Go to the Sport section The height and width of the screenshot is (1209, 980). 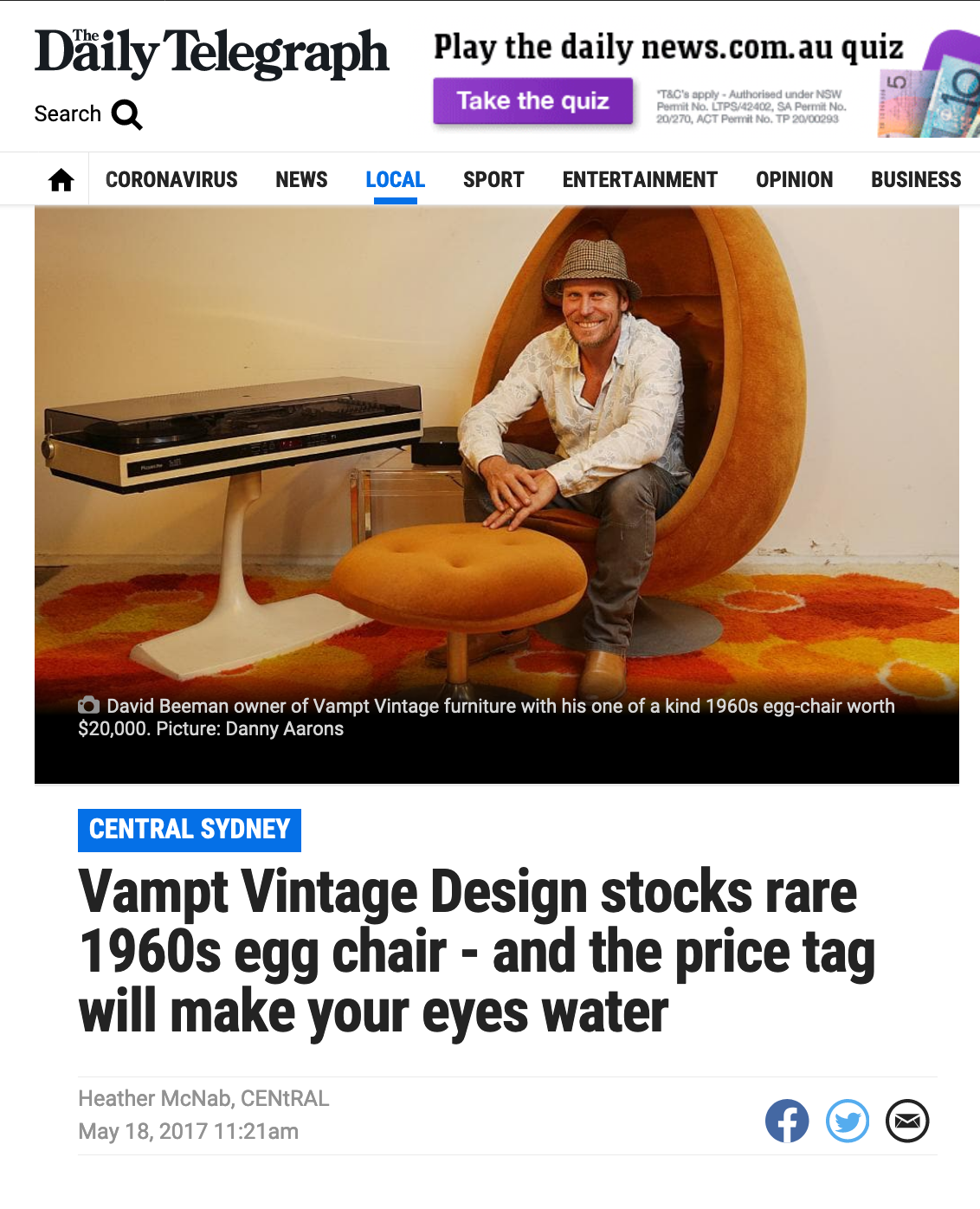(x=493, y=179)
